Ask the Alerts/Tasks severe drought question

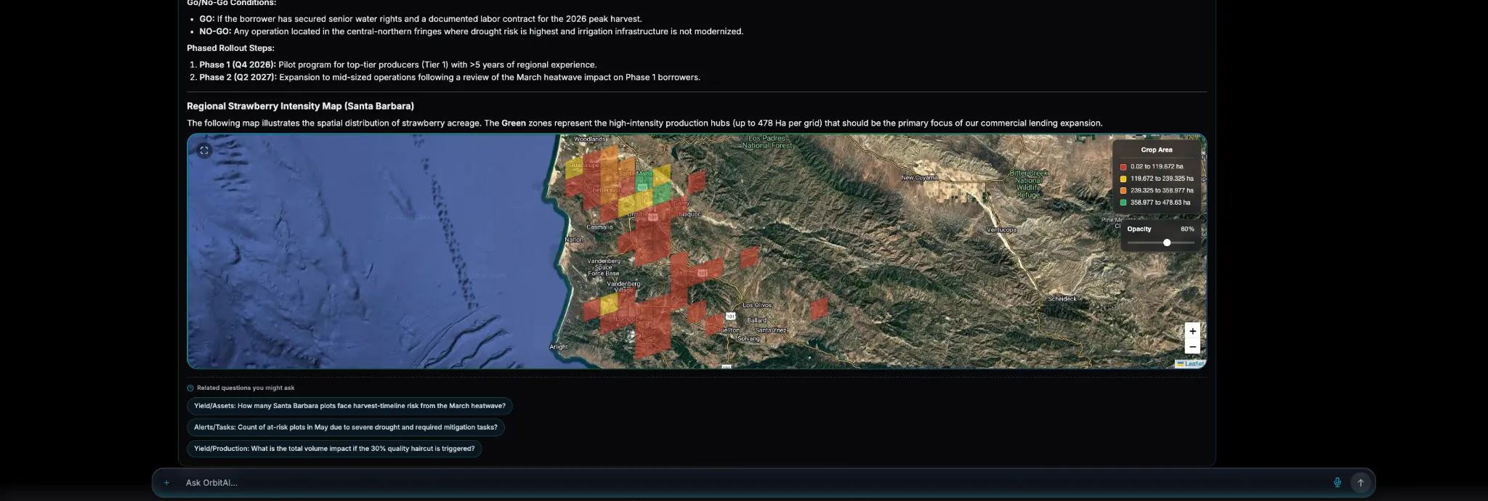tap(346, 427)
